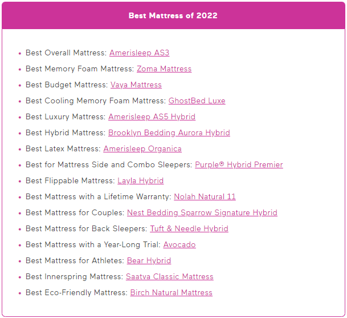Visit the Bear Hybrid link
This screenshot has width=347, height=318.
[149, 260]
